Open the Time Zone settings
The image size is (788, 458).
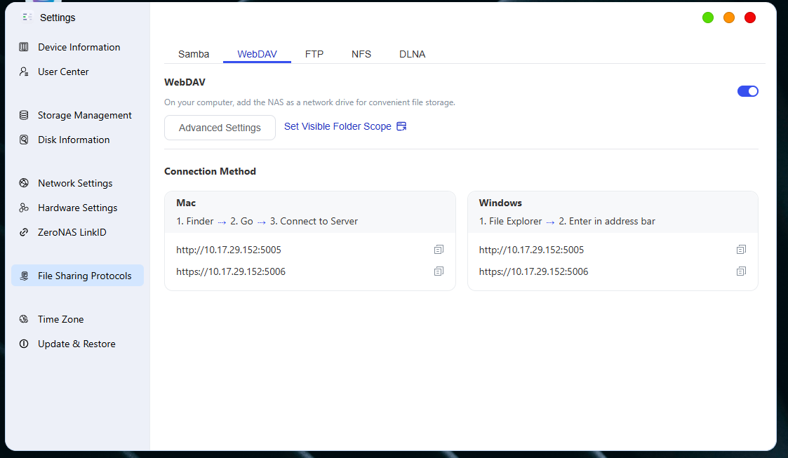point(78,319)
